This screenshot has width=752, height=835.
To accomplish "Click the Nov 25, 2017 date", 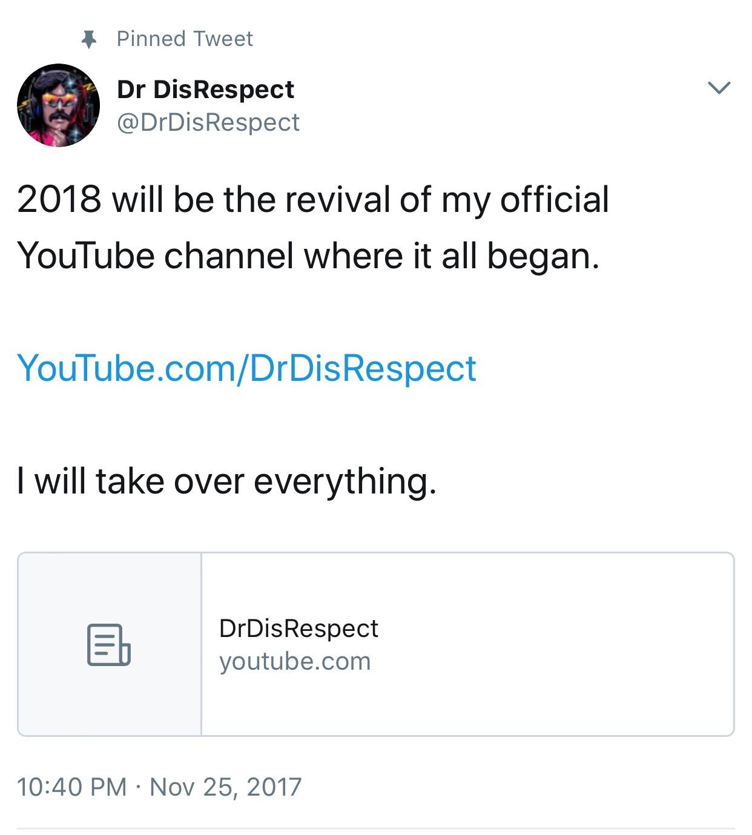I will (x=225, y=787).
